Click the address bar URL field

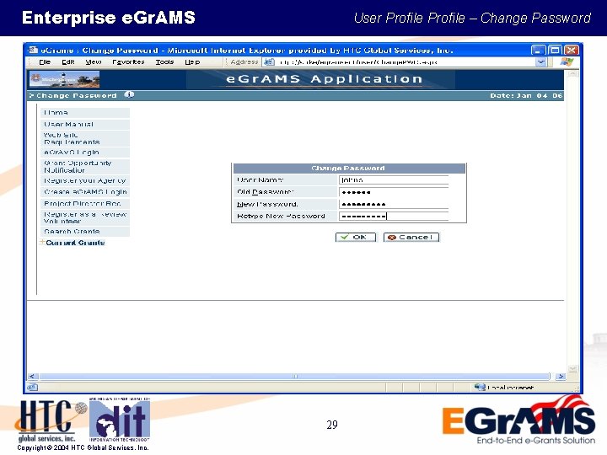tap(405, 62)
